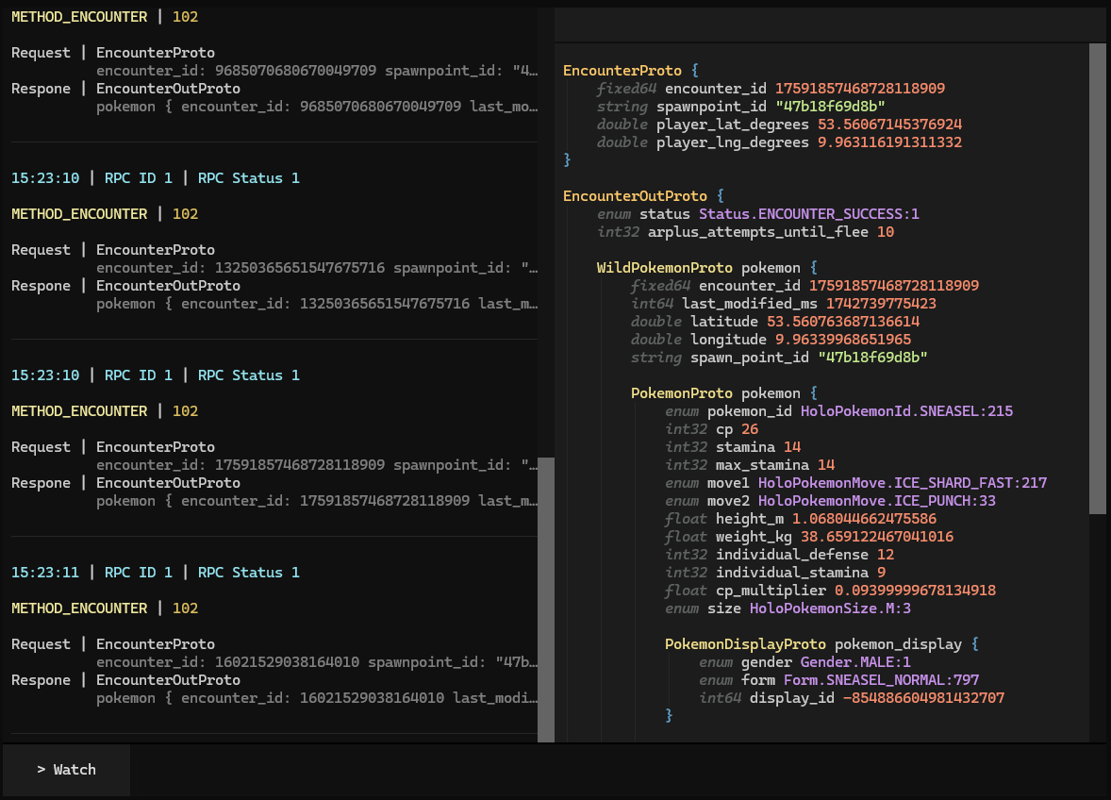
Task: Click the Watch button at bottom left
Action: pyautogui.click(x=66, y=770)
